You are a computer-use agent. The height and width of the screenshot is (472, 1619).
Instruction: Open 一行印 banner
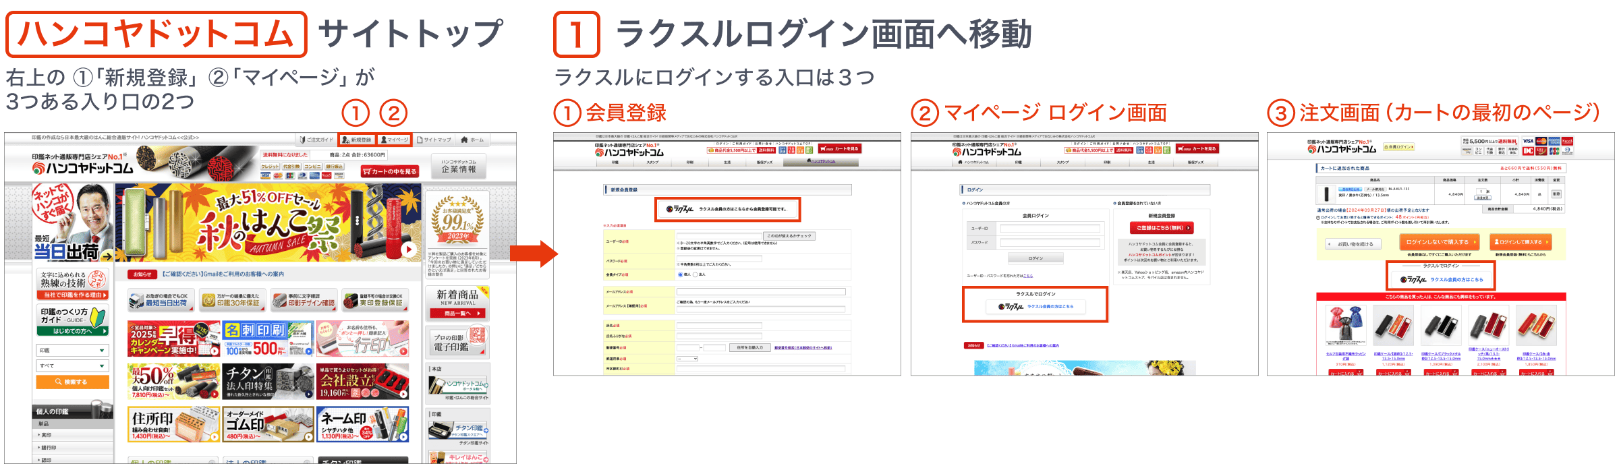tap(363, 339)
